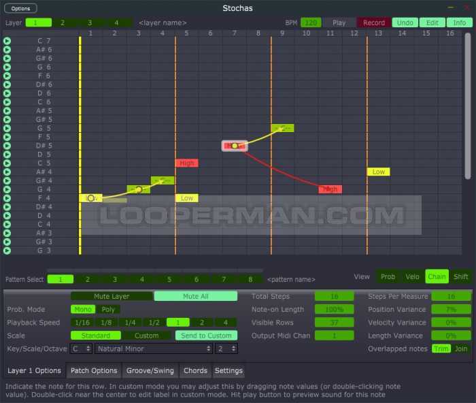Preview sound for the F 5 row
Image resolution: width=476 pixels, height=403 pixels.
[7, 137]
